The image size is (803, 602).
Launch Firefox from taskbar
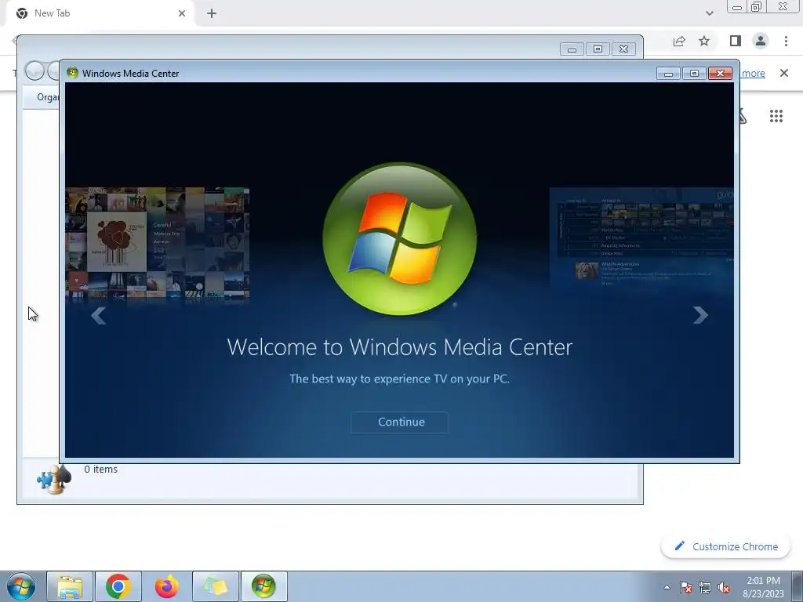(x=167, y=586)
